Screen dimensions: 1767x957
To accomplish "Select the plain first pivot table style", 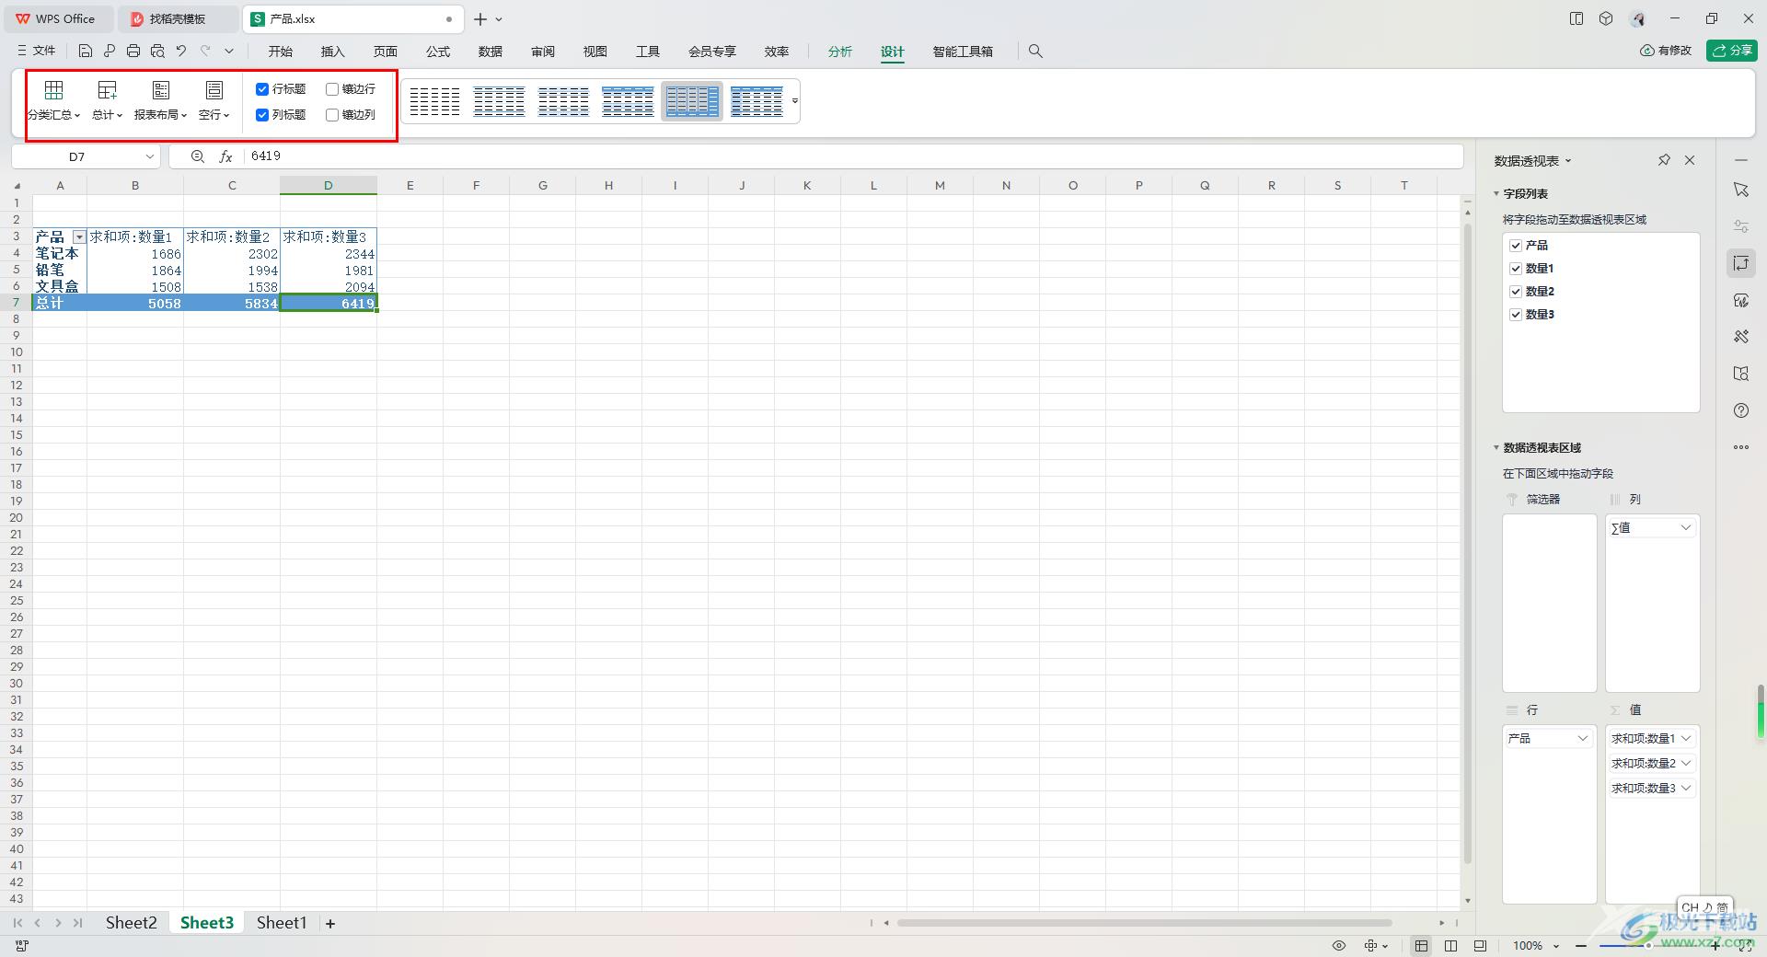I will point(434,101).
